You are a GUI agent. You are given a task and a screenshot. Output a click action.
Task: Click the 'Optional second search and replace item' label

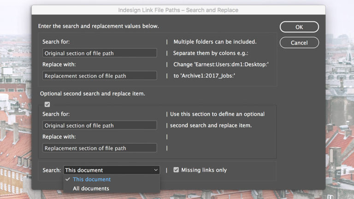92,94
